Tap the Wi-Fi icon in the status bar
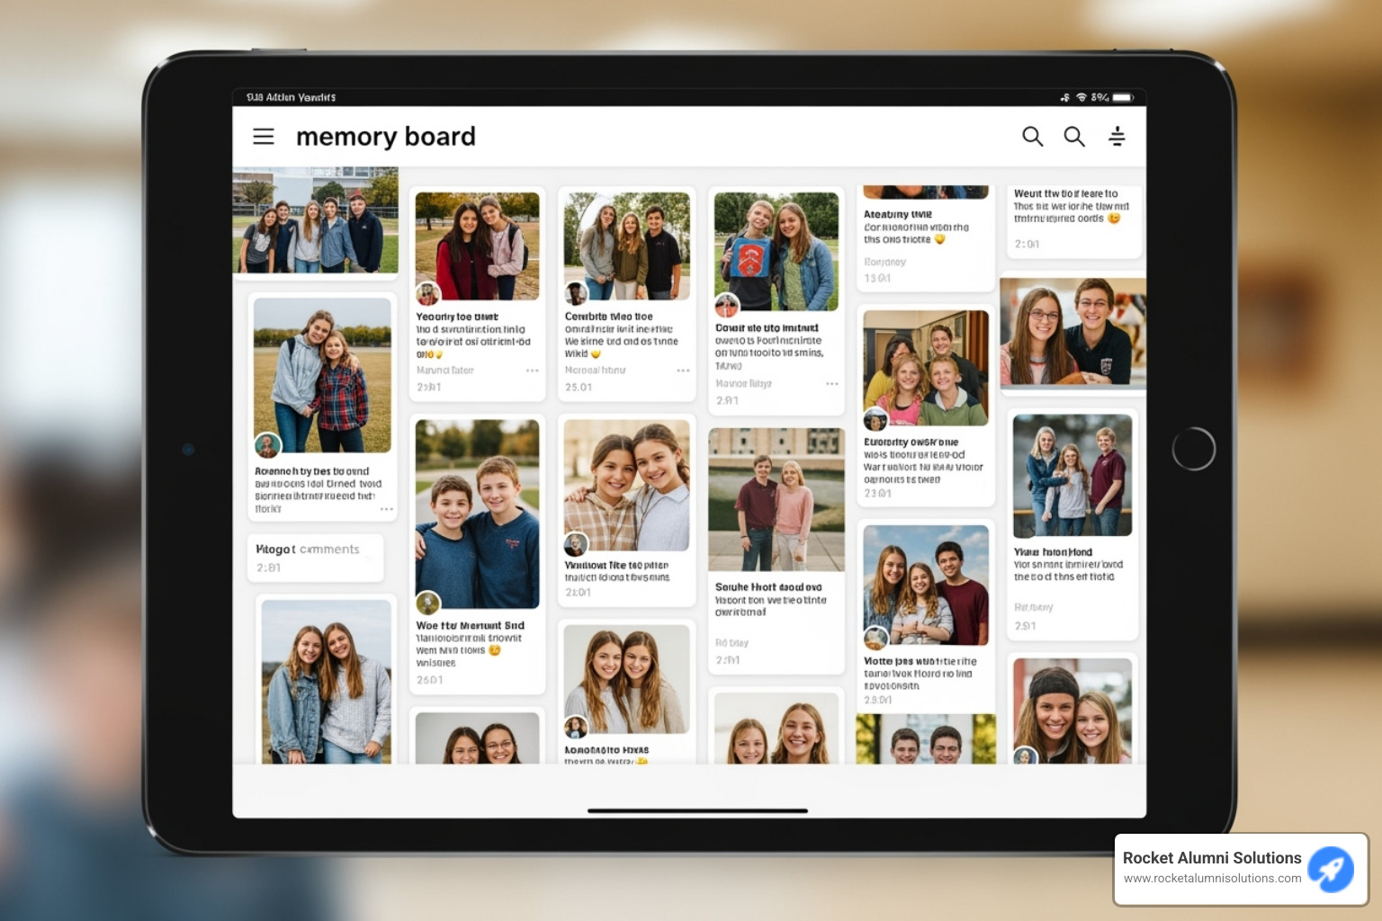This screenshot has width=1382, height=921. (x=1082, y=97)
